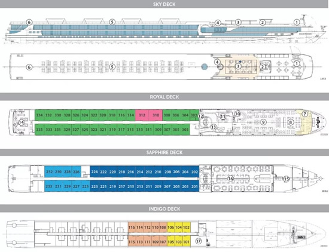
Task: Select dark blue cabin 202
Action: [x=194, y=172]
